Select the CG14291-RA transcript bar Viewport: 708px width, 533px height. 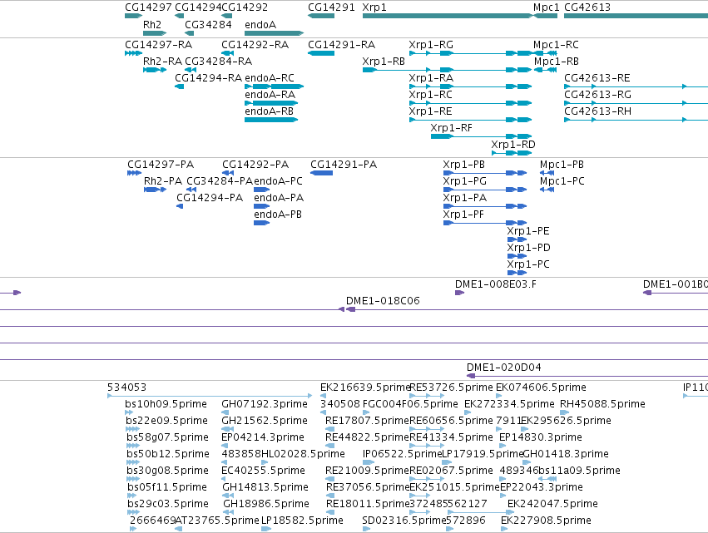click(321, 53)
